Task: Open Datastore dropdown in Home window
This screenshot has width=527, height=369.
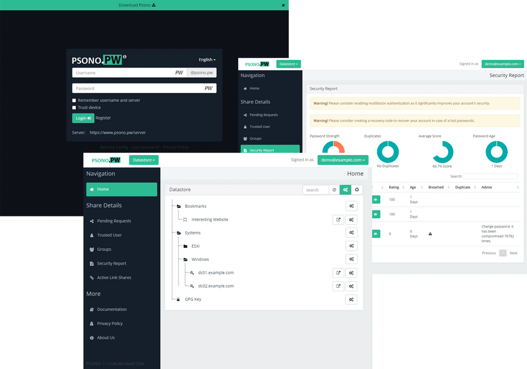Action: coord(144,160)
